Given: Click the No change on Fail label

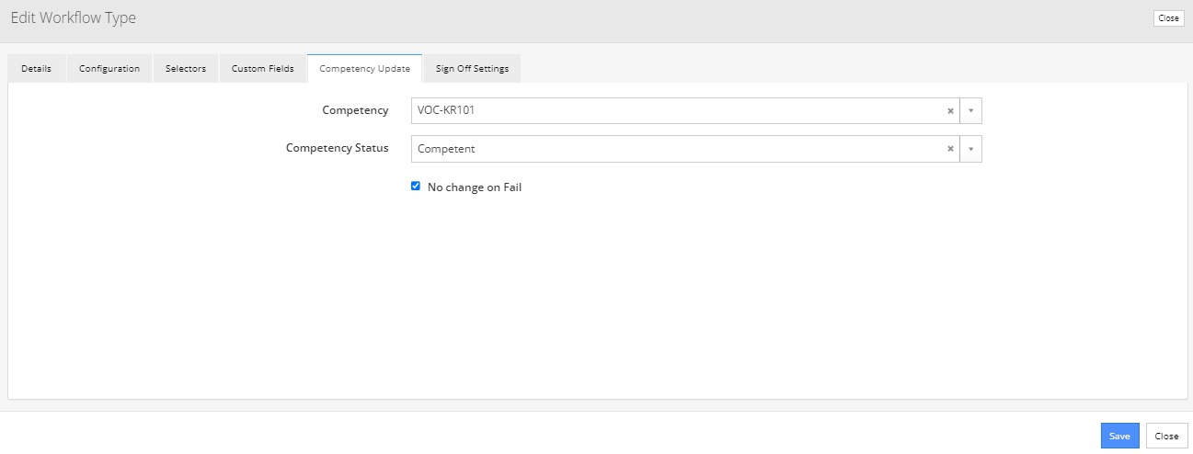Looking at the screenshot, I should [475, 187].
